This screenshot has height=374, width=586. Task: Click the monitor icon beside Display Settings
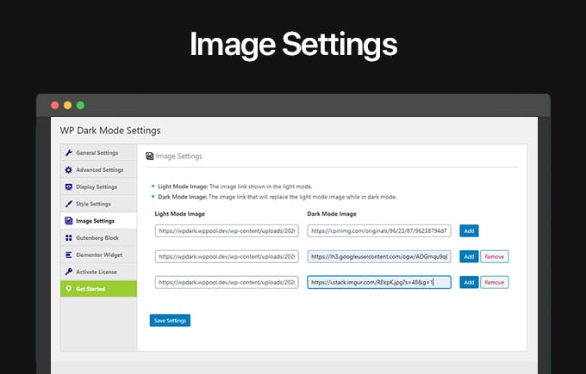point(69,187)
